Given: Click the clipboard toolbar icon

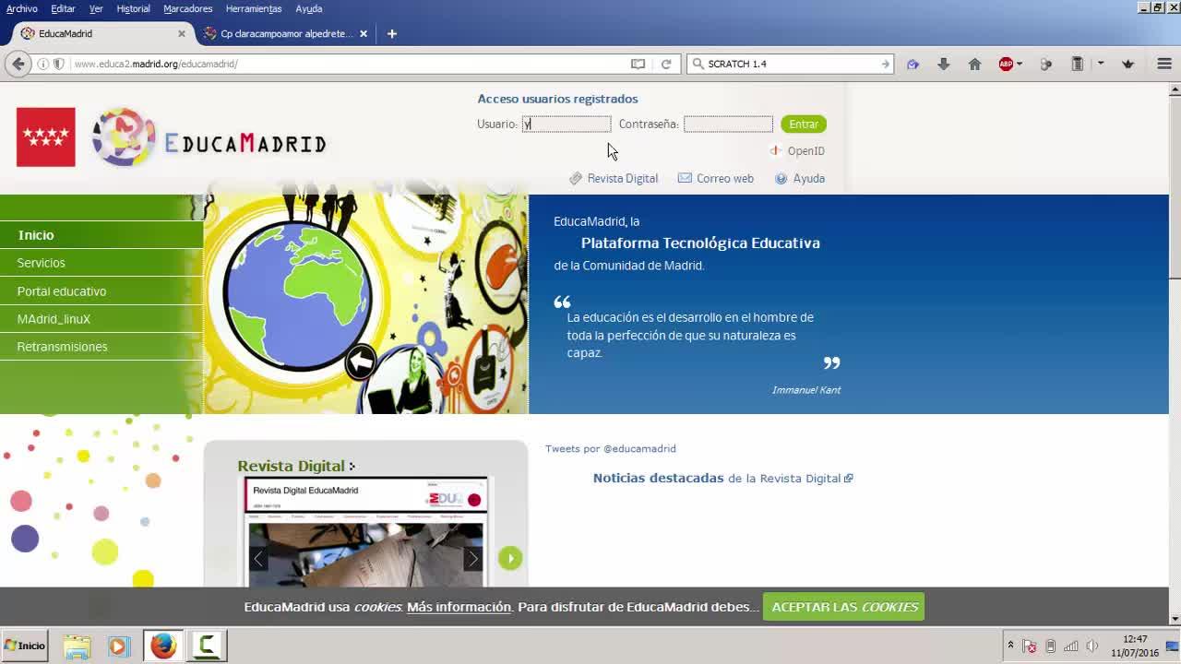Looking at the screenshot, I should point(1077,64).
